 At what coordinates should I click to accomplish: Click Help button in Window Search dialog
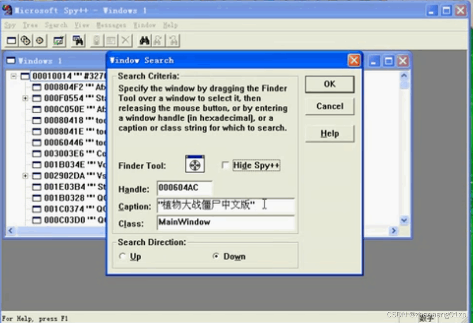330,133
